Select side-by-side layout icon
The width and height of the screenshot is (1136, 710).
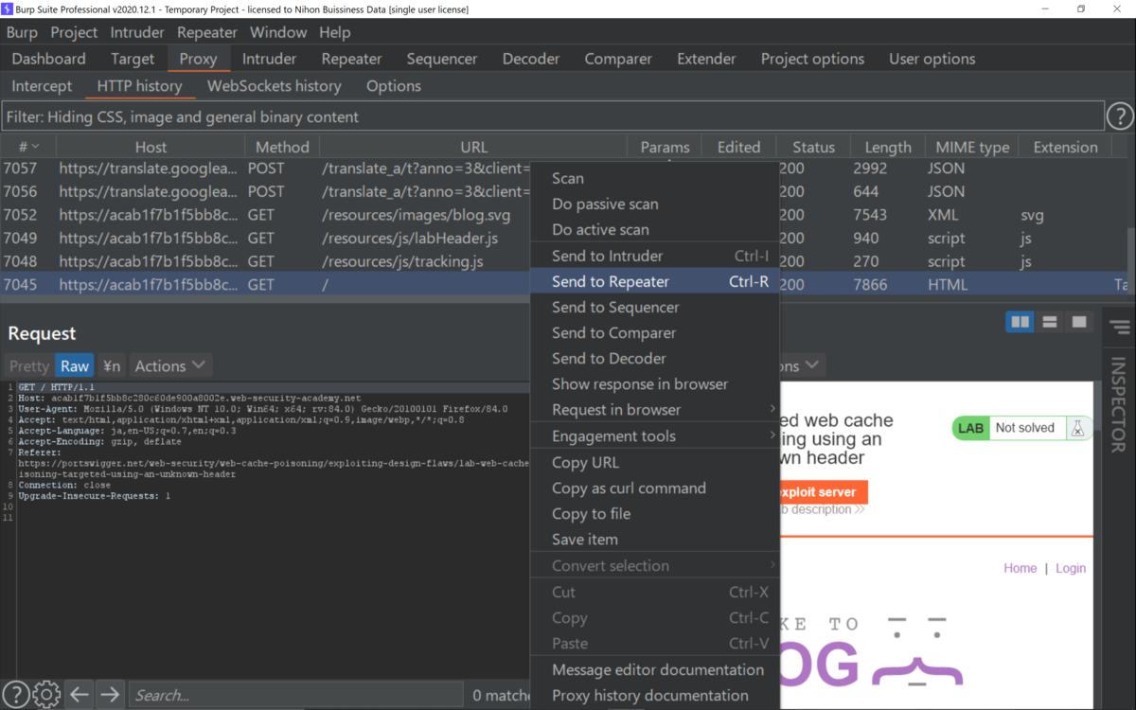[x=1020, y=322]
